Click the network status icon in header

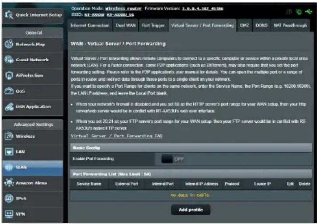299,12
